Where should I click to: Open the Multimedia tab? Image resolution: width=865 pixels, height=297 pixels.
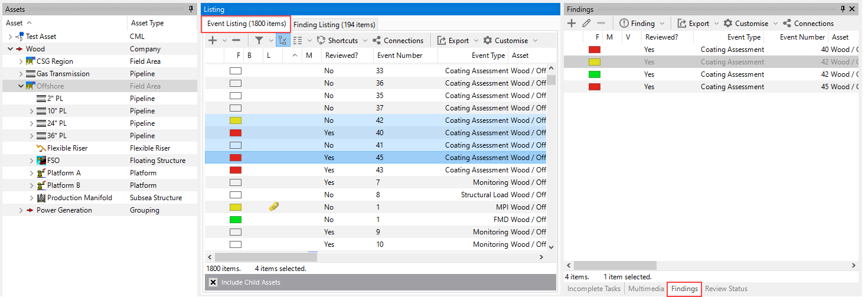click(x=646, y=289)
